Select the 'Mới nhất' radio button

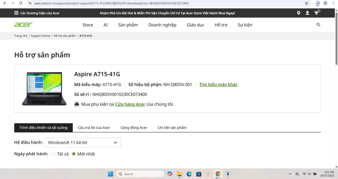pos(74,154)
